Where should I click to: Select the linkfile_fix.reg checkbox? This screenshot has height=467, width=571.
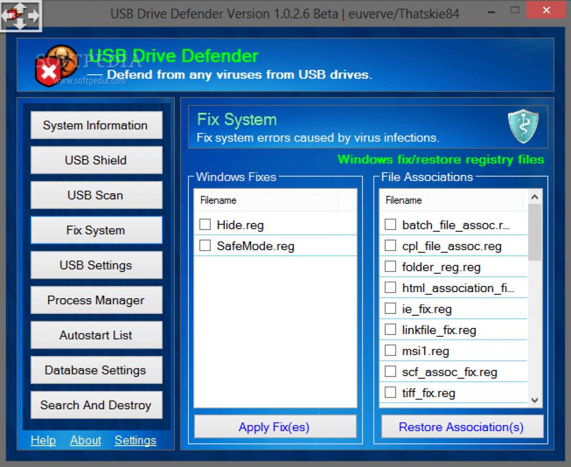(391, 330)
